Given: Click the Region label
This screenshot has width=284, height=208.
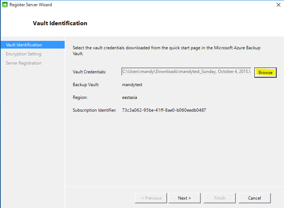Looking at the screenshot, I should coord(80,98).
